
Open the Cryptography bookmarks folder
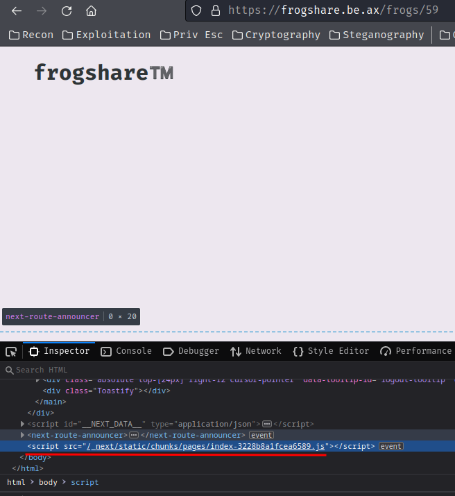(x=276, y=35)
